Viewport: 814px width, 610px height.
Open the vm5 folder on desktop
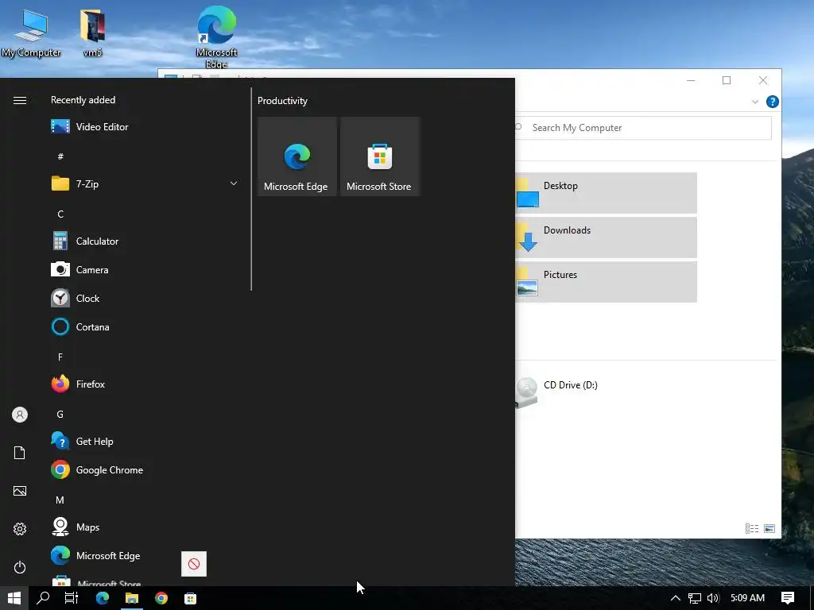coord(92,33)
